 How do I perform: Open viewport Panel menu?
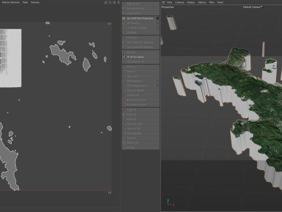click(x=220, y=2)
